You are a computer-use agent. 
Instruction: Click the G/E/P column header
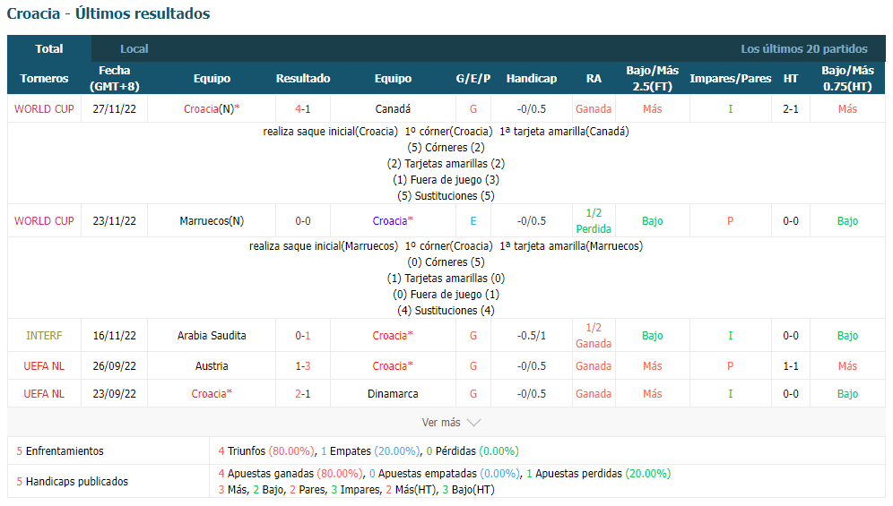click(x=473, y=79)
